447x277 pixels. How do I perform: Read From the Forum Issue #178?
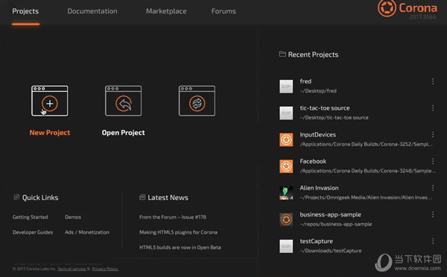[173, 217]
